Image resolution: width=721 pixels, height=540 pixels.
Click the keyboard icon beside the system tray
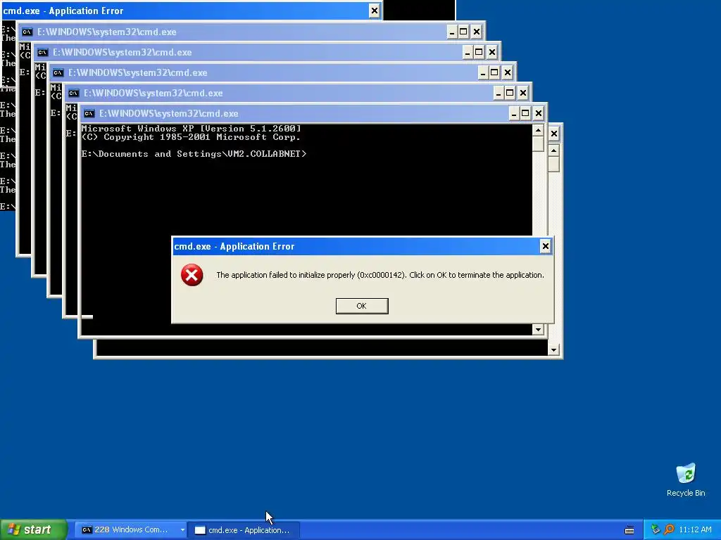tap(629, 530)
